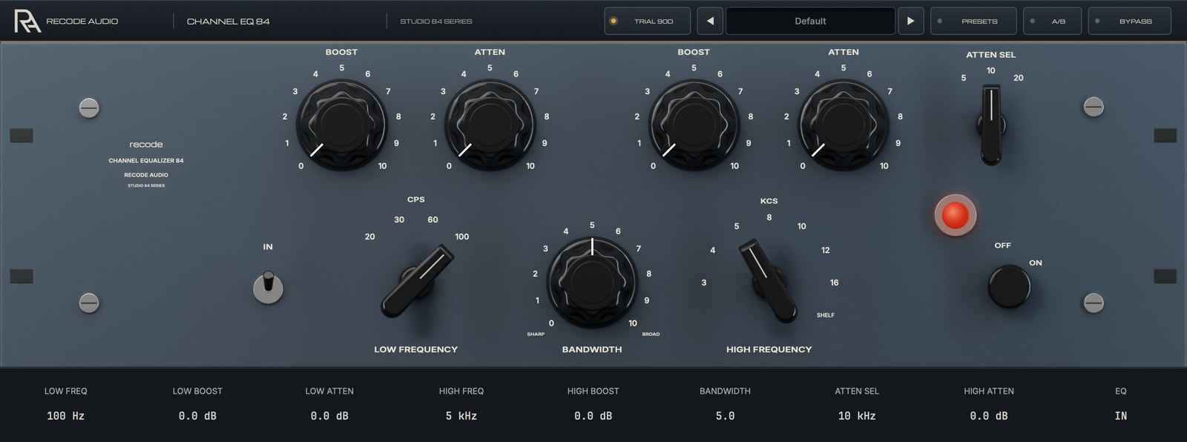This screenshot has height=442, width=1187.
Task: Click the HIGH ATTEN value 0.0 dB
Action: pos(989,416)
